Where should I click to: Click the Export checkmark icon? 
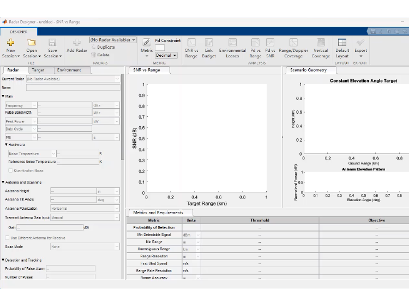[361, 42]
